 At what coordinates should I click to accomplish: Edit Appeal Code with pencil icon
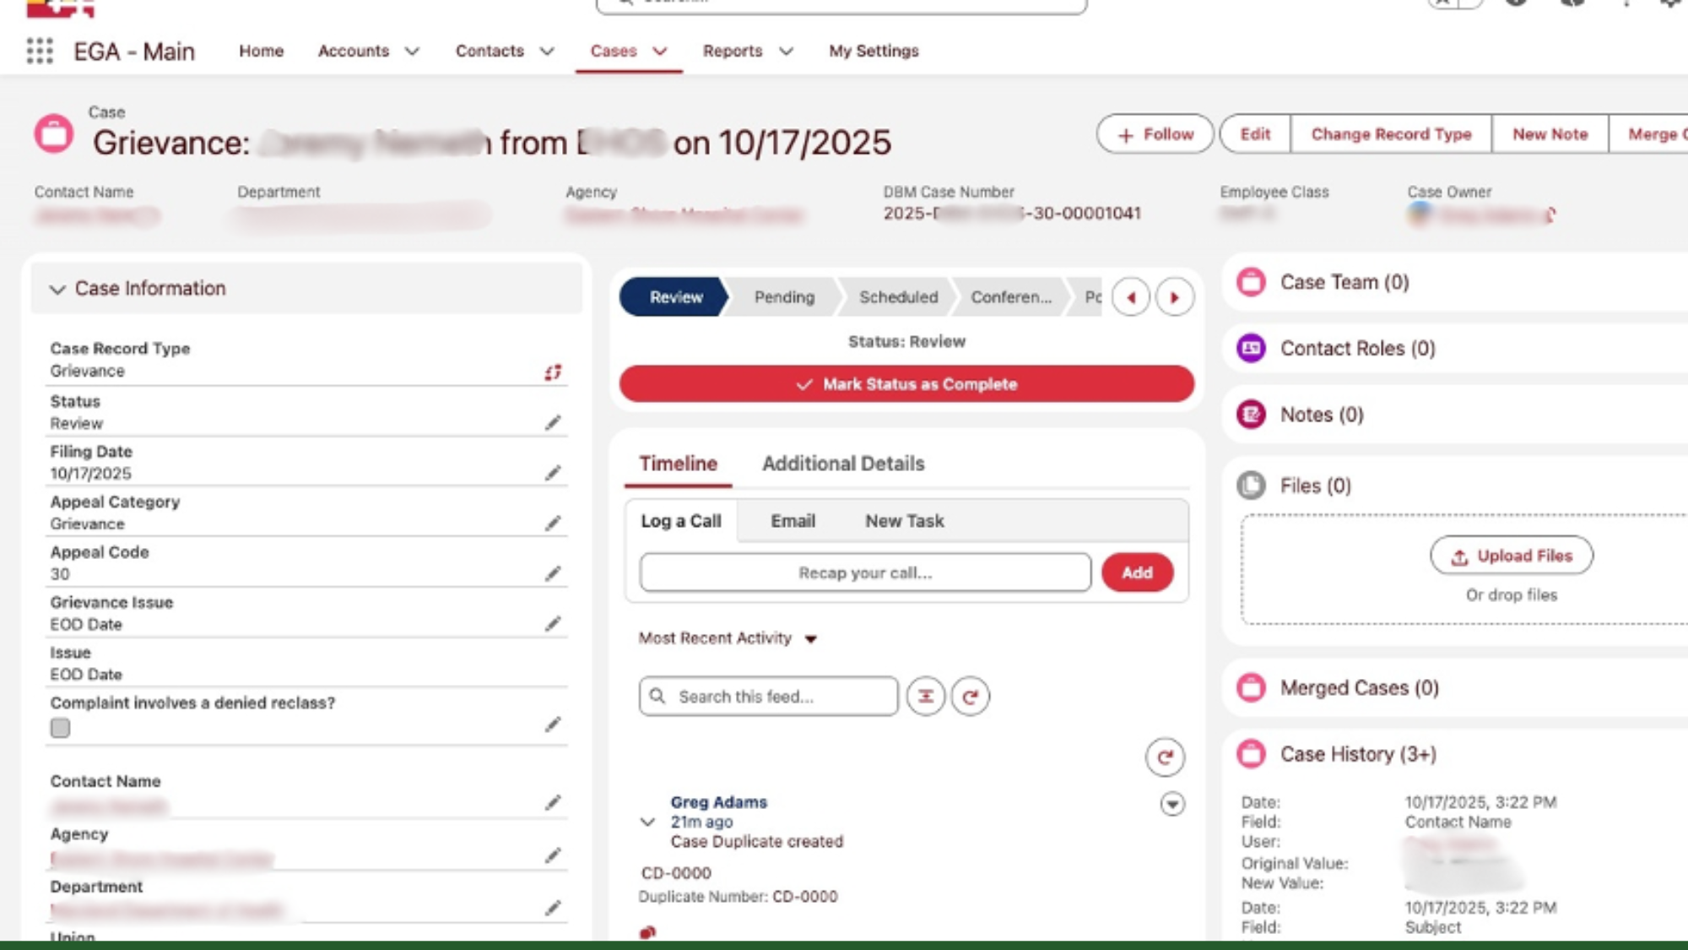coord(553,573)
